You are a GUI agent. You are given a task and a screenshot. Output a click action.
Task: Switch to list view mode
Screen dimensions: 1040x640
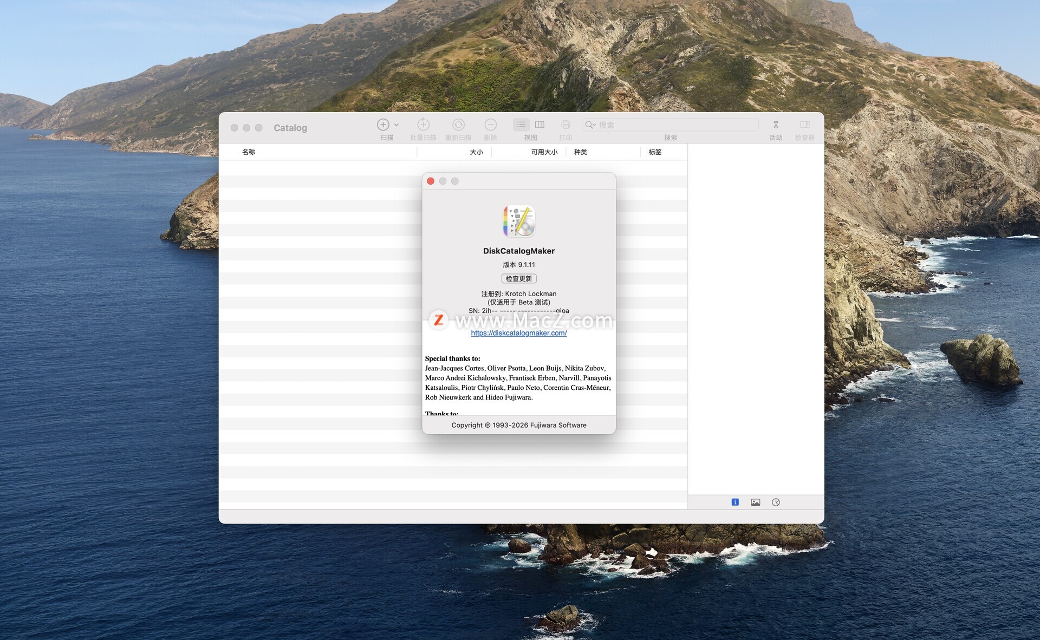(521, 125)
